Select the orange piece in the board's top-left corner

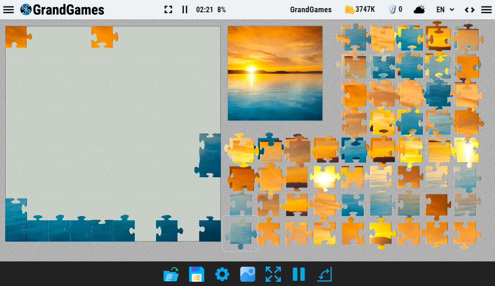coord(18,37)
